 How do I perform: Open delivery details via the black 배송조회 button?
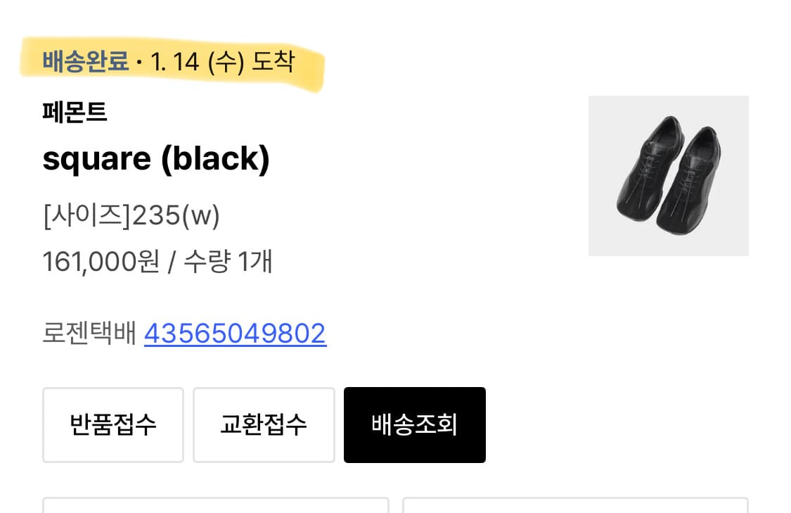tap(414, 424)
